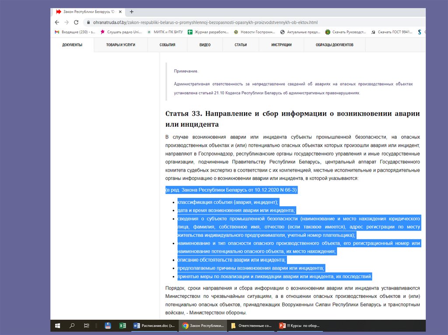Screen dimensions: 448x335
Task: Open the Актуальные предл bookmark
Action: tap(300, 32)
